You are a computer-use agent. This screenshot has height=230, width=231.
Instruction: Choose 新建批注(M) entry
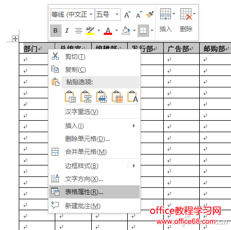[x=94, y=206]
